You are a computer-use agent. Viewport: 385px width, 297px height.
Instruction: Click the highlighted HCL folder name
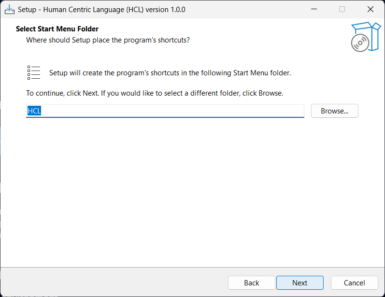pos(34,111)
